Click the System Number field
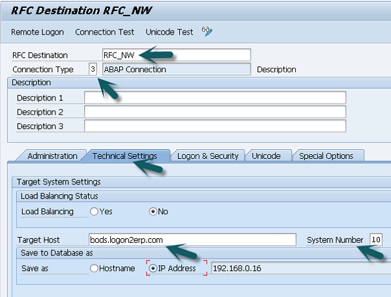Image resolution: width=391 pixels, height=297 pixels. point(376,240)
